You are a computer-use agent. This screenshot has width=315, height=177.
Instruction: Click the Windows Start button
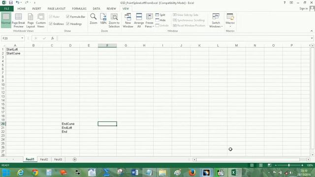pos(6,173)
